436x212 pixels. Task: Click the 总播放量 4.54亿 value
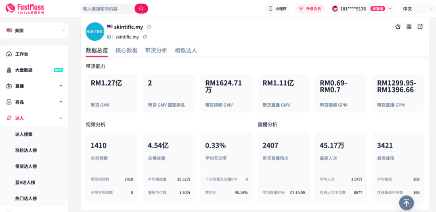click(159, 145)
